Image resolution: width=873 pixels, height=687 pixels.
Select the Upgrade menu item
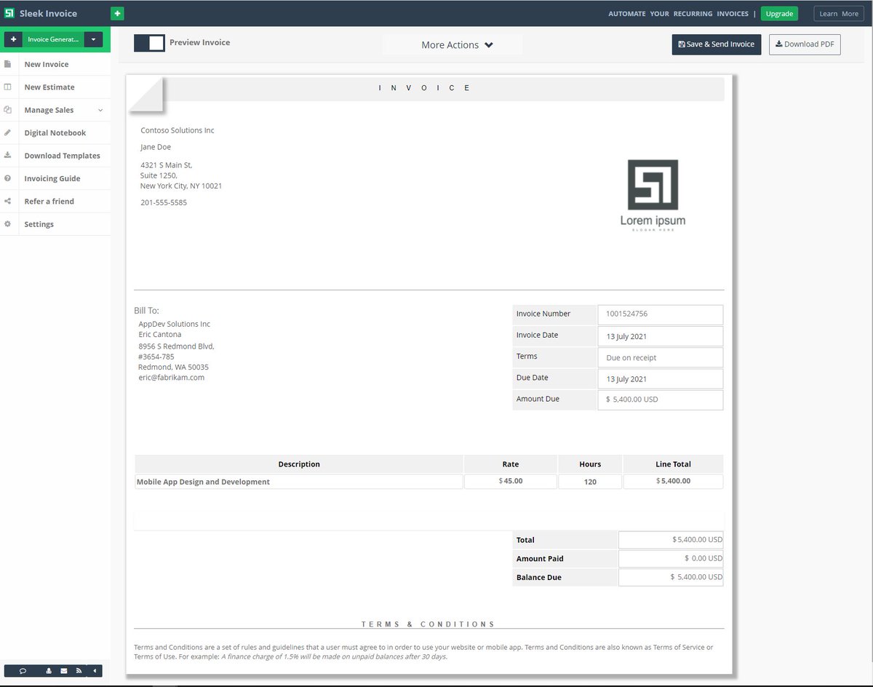click(779, 13)
